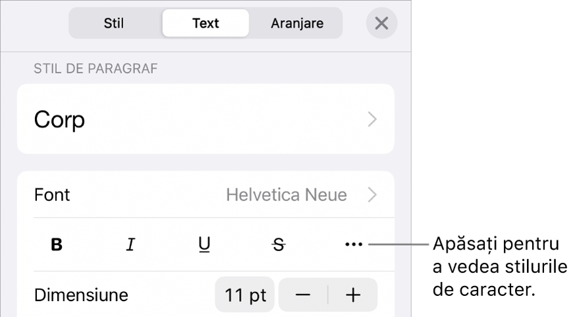Close the format panel
The image size is (573, 317).
pyautogui.click(x=381, y=24)
